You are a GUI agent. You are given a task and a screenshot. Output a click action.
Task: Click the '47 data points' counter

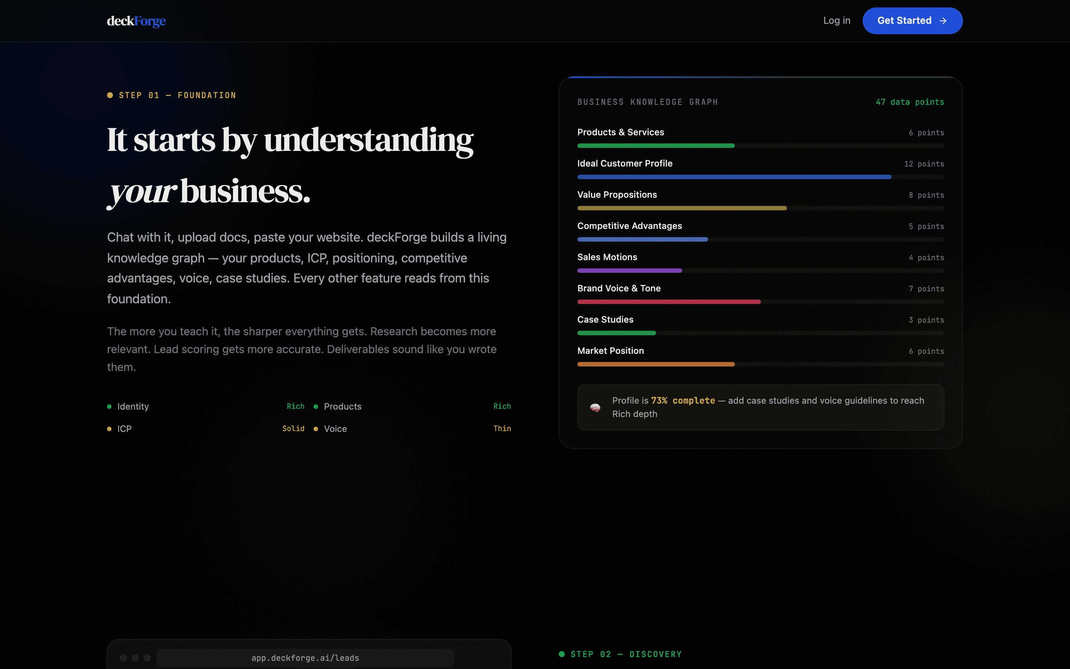(x=909, y=102)
